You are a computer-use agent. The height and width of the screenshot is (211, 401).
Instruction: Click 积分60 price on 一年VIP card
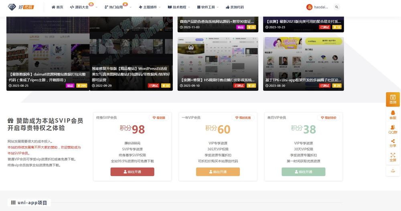218,129
